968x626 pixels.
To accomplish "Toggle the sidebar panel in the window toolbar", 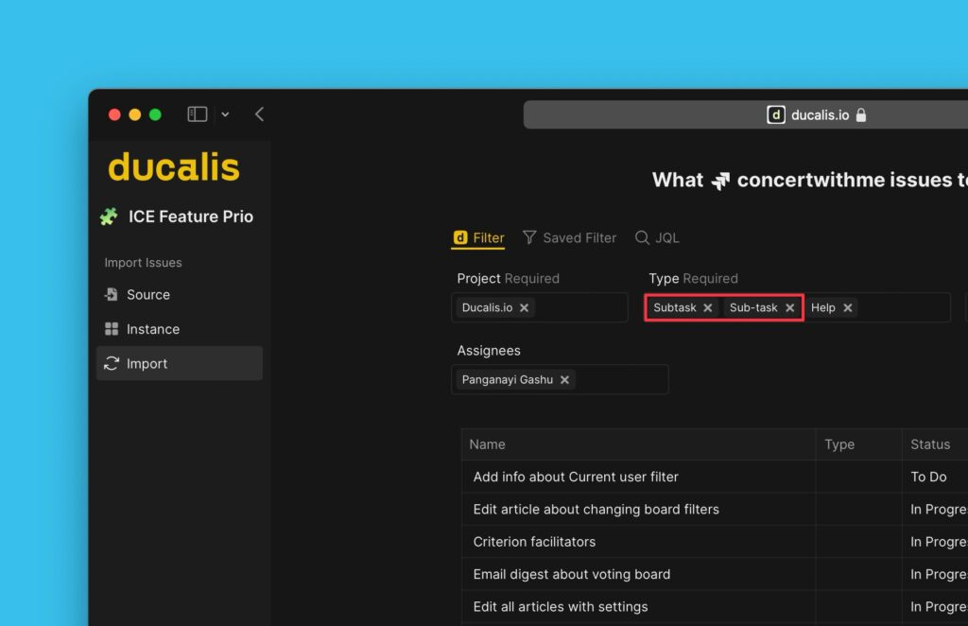I will pos(197,113).
